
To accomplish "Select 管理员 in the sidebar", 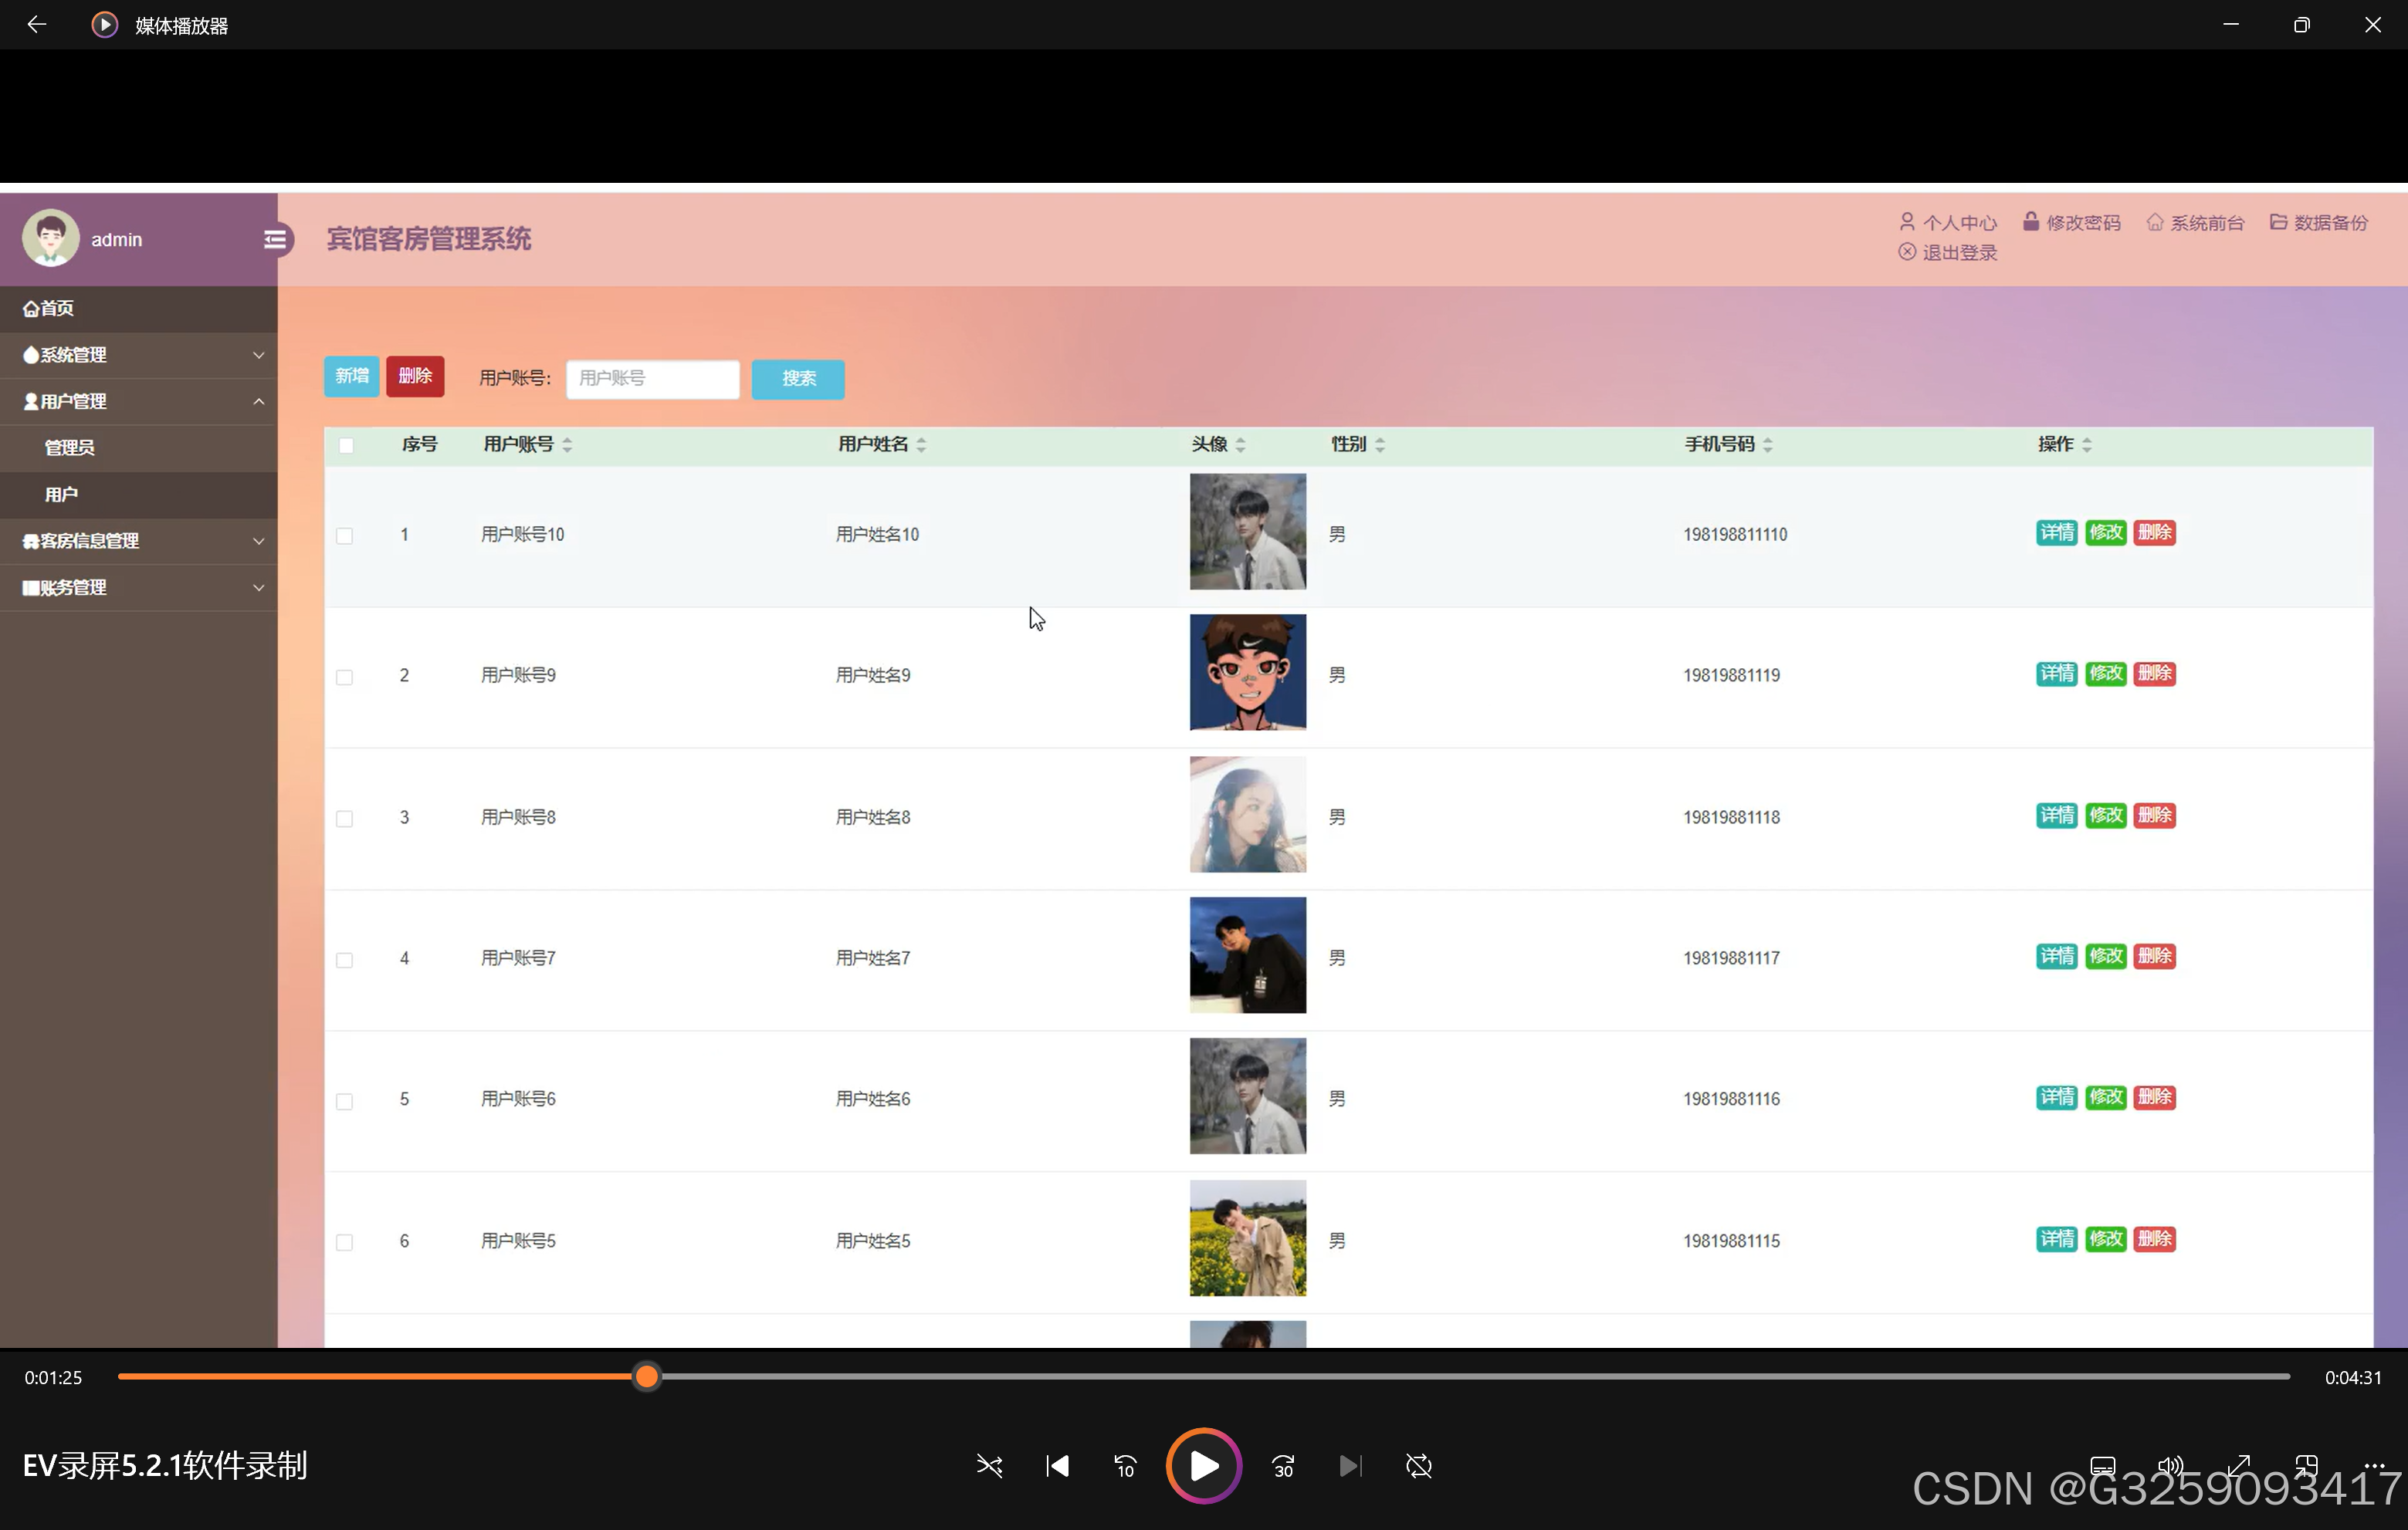I will click(70, 448).
